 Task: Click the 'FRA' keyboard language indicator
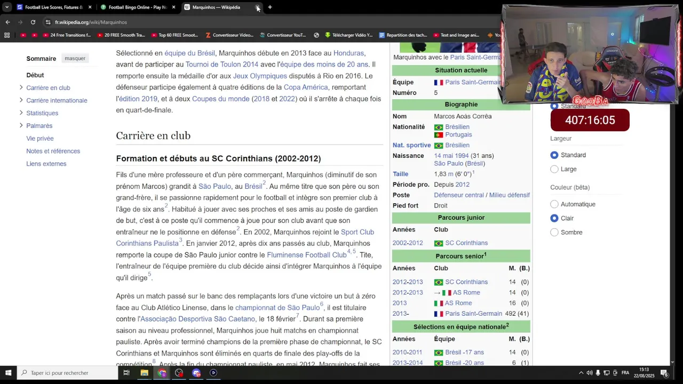[625, 373]
